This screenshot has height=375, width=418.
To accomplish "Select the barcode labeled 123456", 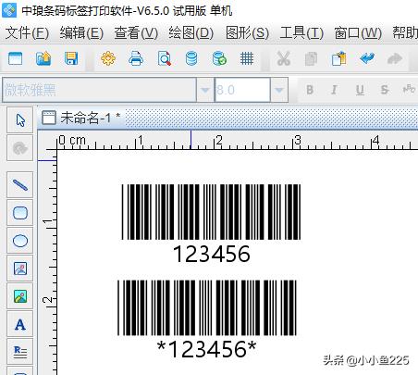I will point(211,223).
